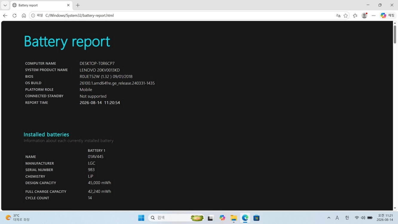The height and width of the screenshot is (224, 398).
Task: Select chemistry value LiP
Action: coord(90,176)
